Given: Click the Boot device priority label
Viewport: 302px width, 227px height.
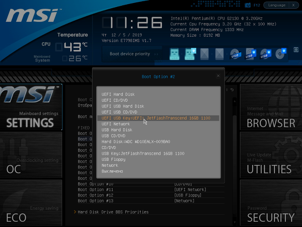Looking at the screenshot, I should [x=130, y=54].
